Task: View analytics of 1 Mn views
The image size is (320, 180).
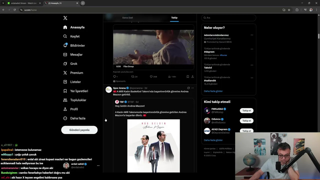Action: coord(172,76)
